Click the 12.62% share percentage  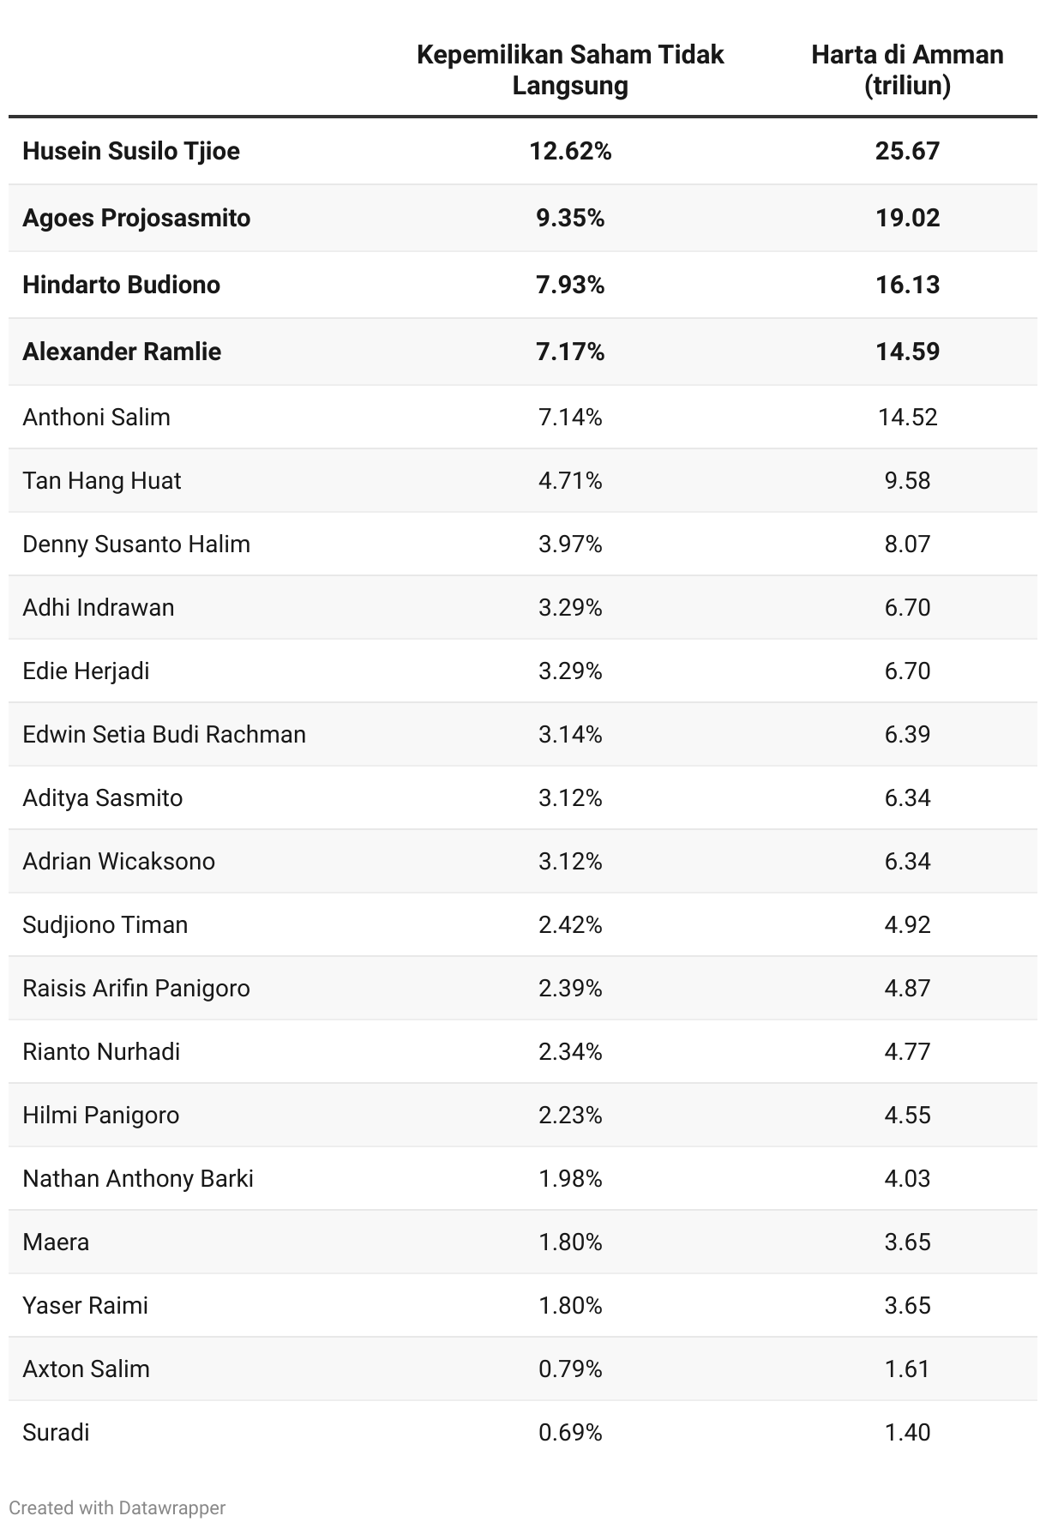[570, 151]
